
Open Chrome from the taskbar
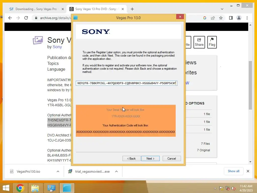click(x=20, y=188)
